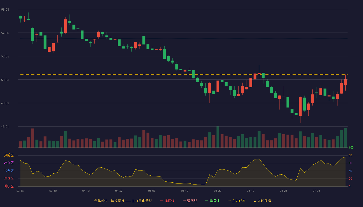Screen dimensions: 363x207
Task: Select the 拉升区 zone label
Action: 9,171
